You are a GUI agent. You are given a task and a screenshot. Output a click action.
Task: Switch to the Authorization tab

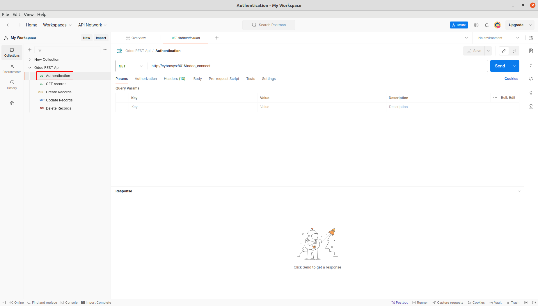tap(146, 79)
